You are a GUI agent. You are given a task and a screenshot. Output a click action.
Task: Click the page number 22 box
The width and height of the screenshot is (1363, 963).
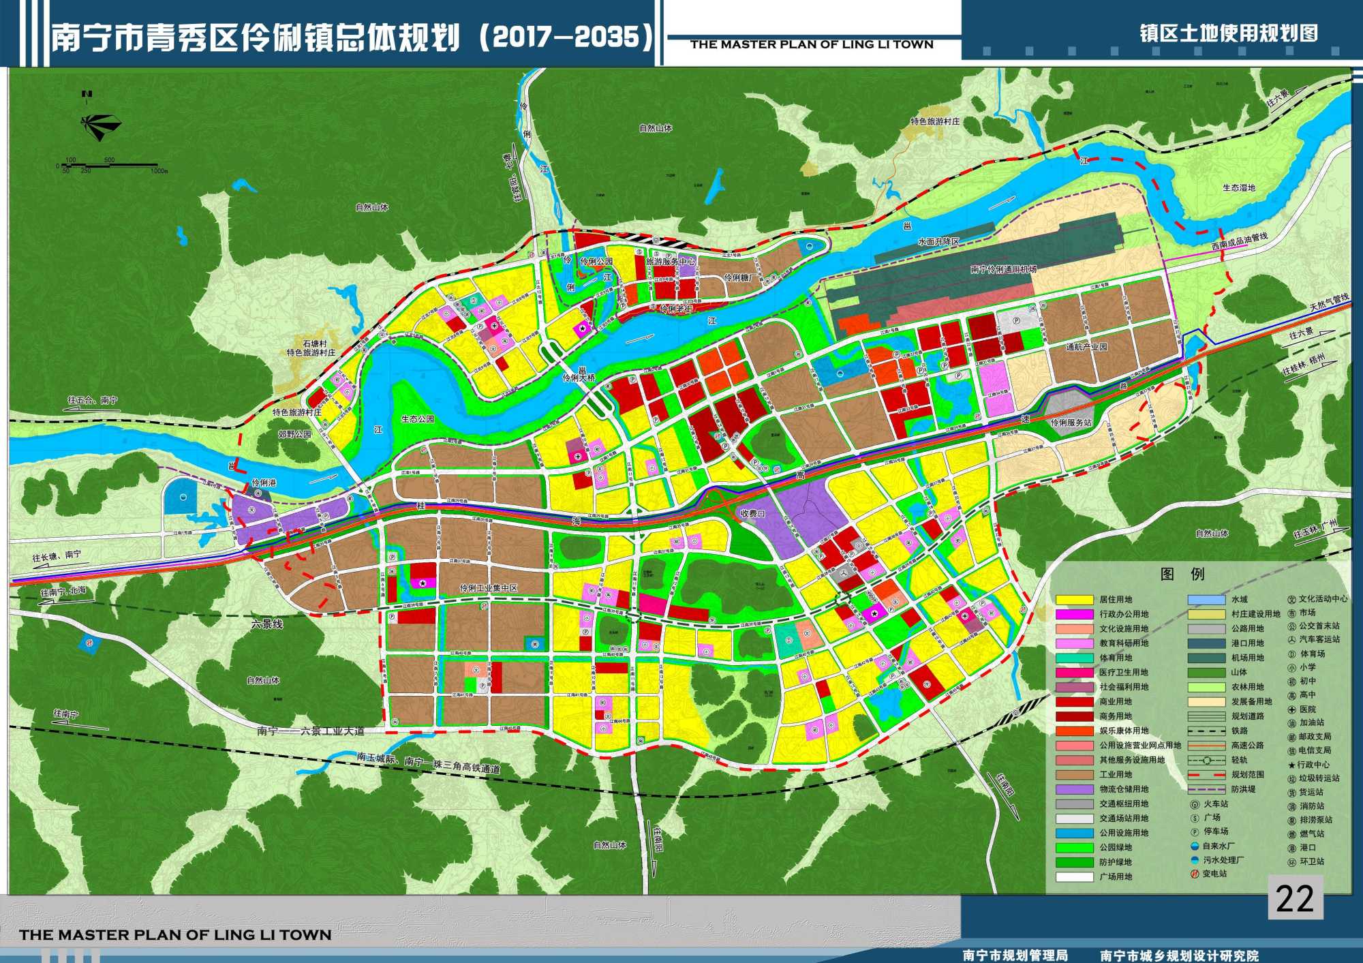[1294, 899]
